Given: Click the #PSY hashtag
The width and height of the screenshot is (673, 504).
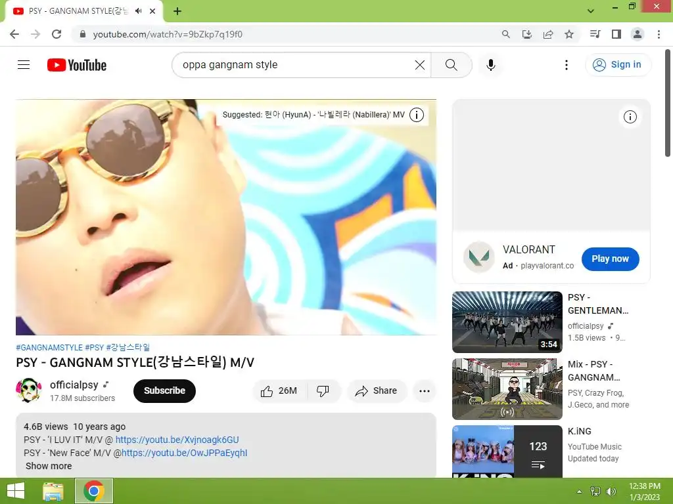Looking at the screenshot, I should 95,347.
